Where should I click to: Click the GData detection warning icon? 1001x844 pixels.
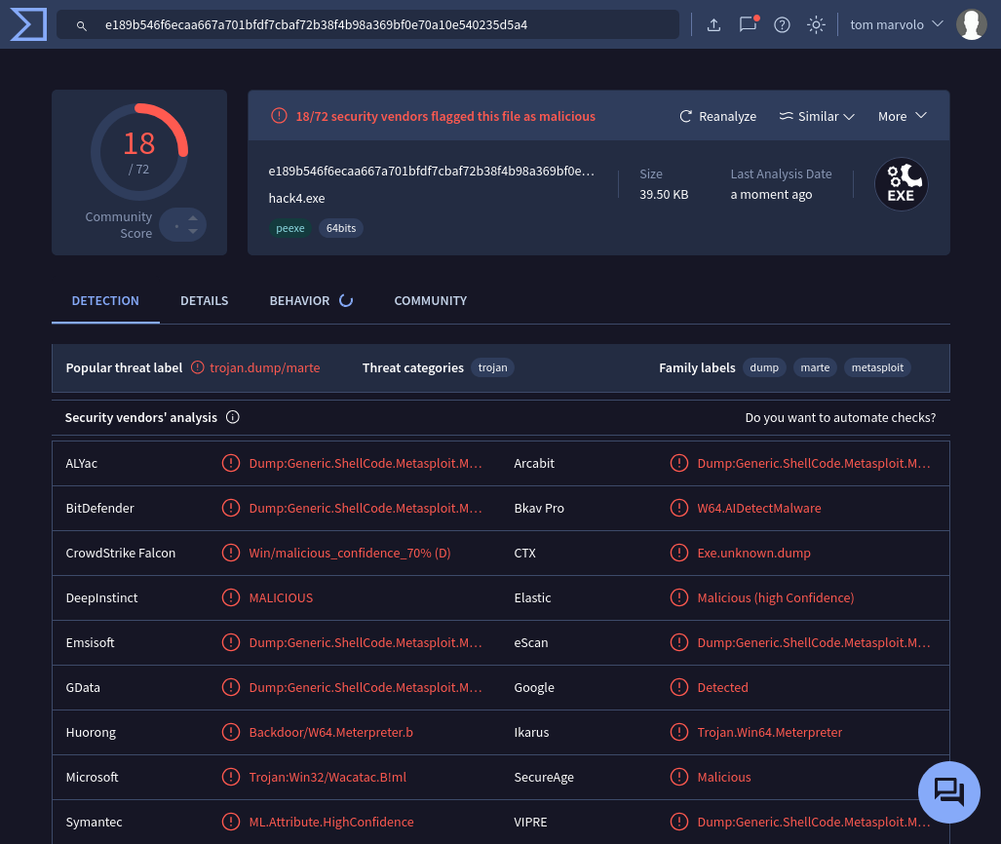pos(230,687)
